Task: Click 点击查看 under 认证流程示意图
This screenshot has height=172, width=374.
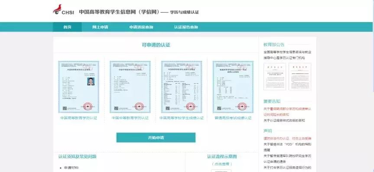Action: click(222, 164)
